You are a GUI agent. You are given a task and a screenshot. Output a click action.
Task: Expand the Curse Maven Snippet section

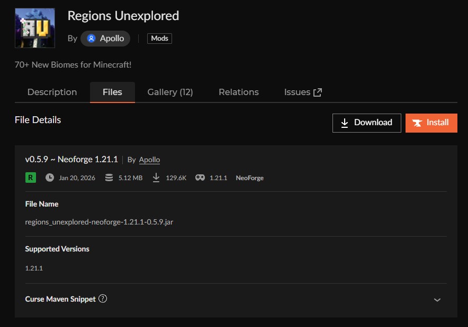point(437,300)
